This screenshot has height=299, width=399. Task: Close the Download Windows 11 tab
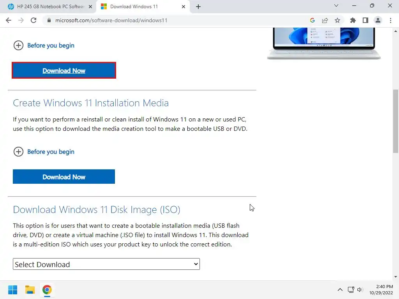pos(184,7)
